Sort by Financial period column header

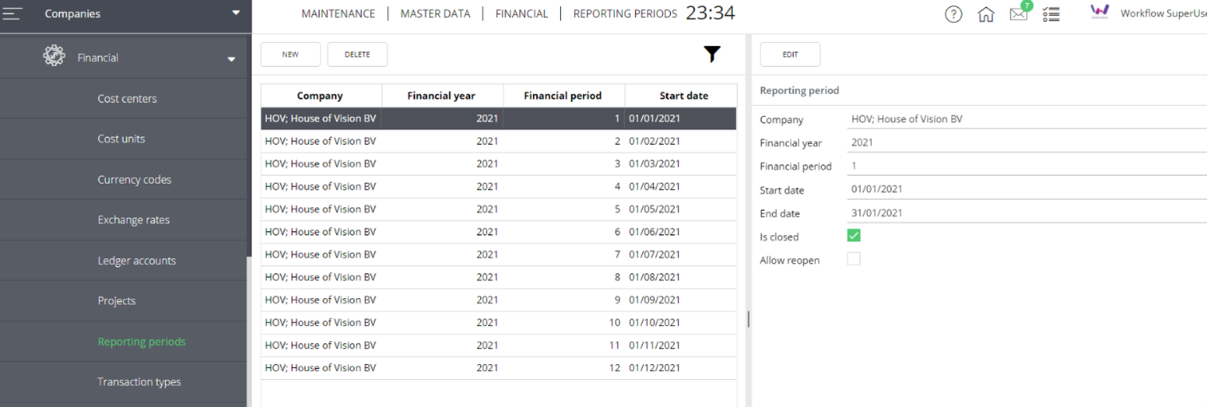[562, 96]
